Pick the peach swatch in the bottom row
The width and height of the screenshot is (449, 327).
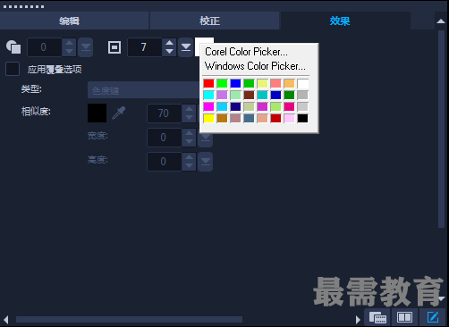(x=262, y=118)
